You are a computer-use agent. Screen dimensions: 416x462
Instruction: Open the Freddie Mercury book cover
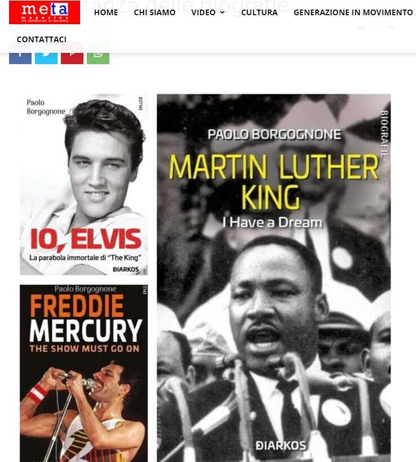(84, 373)
